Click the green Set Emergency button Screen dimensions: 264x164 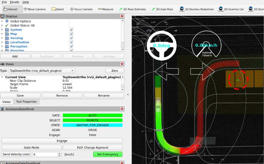(107, 154)
